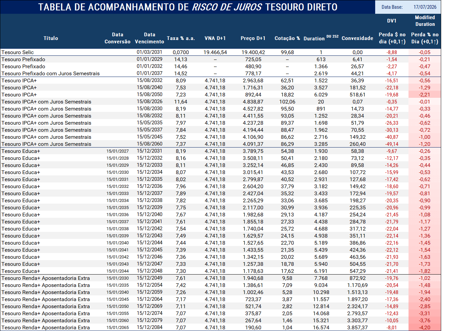Image resolution: width=458 pixels, height=331 pixels.
Task: Click the conversion date 15/01/2044
Action: coord(118,271)
